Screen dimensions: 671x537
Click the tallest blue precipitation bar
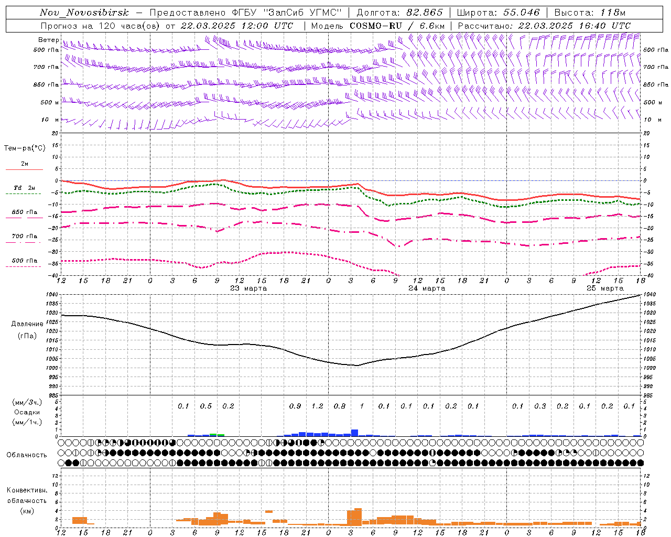[x=354, y=433]
